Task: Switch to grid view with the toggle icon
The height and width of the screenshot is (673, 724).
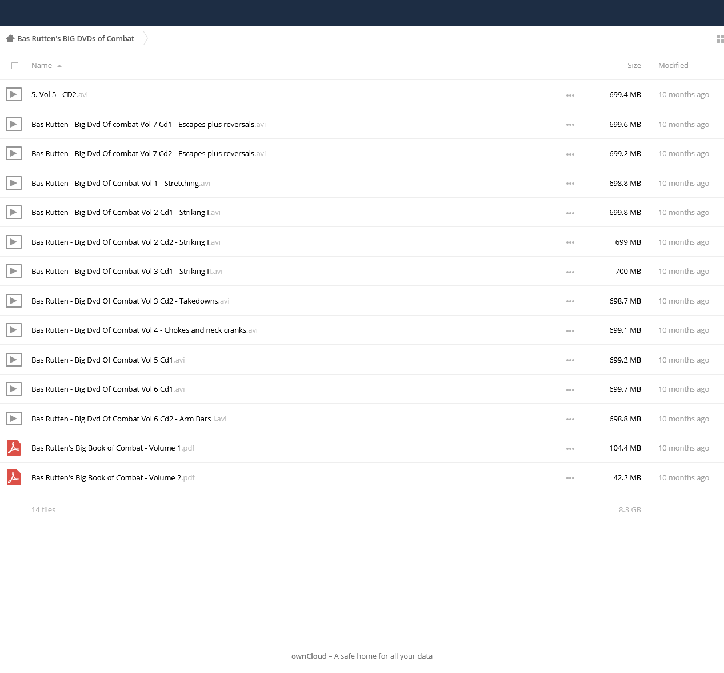Action: tap(720, 39)
